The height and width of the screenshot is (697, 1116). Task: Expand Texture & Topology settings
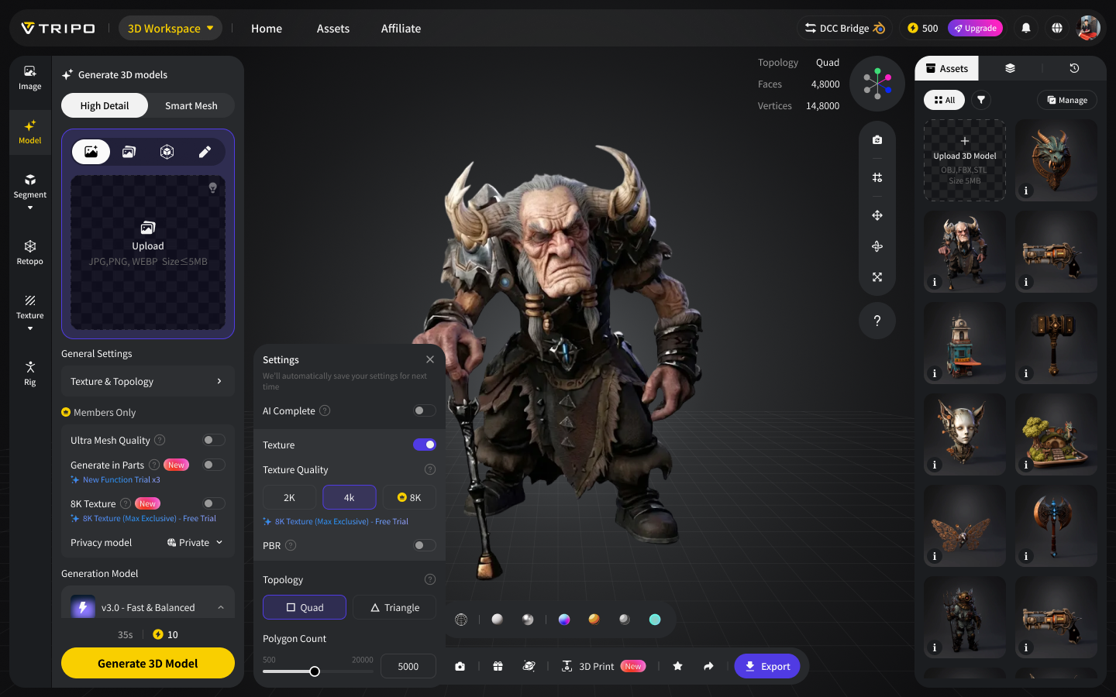148,381
